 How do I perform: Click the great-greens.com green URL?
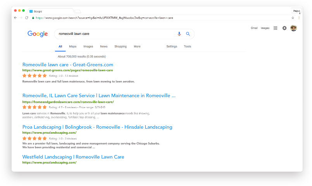pos(67,70)
